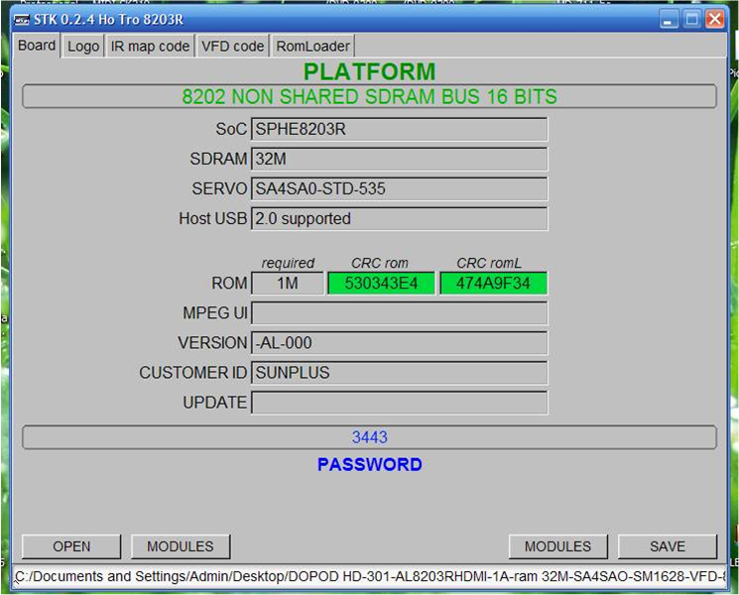Click the MODULES button next to SAVE
This screenshot has width=739, height=595.
tap(558, 546)
